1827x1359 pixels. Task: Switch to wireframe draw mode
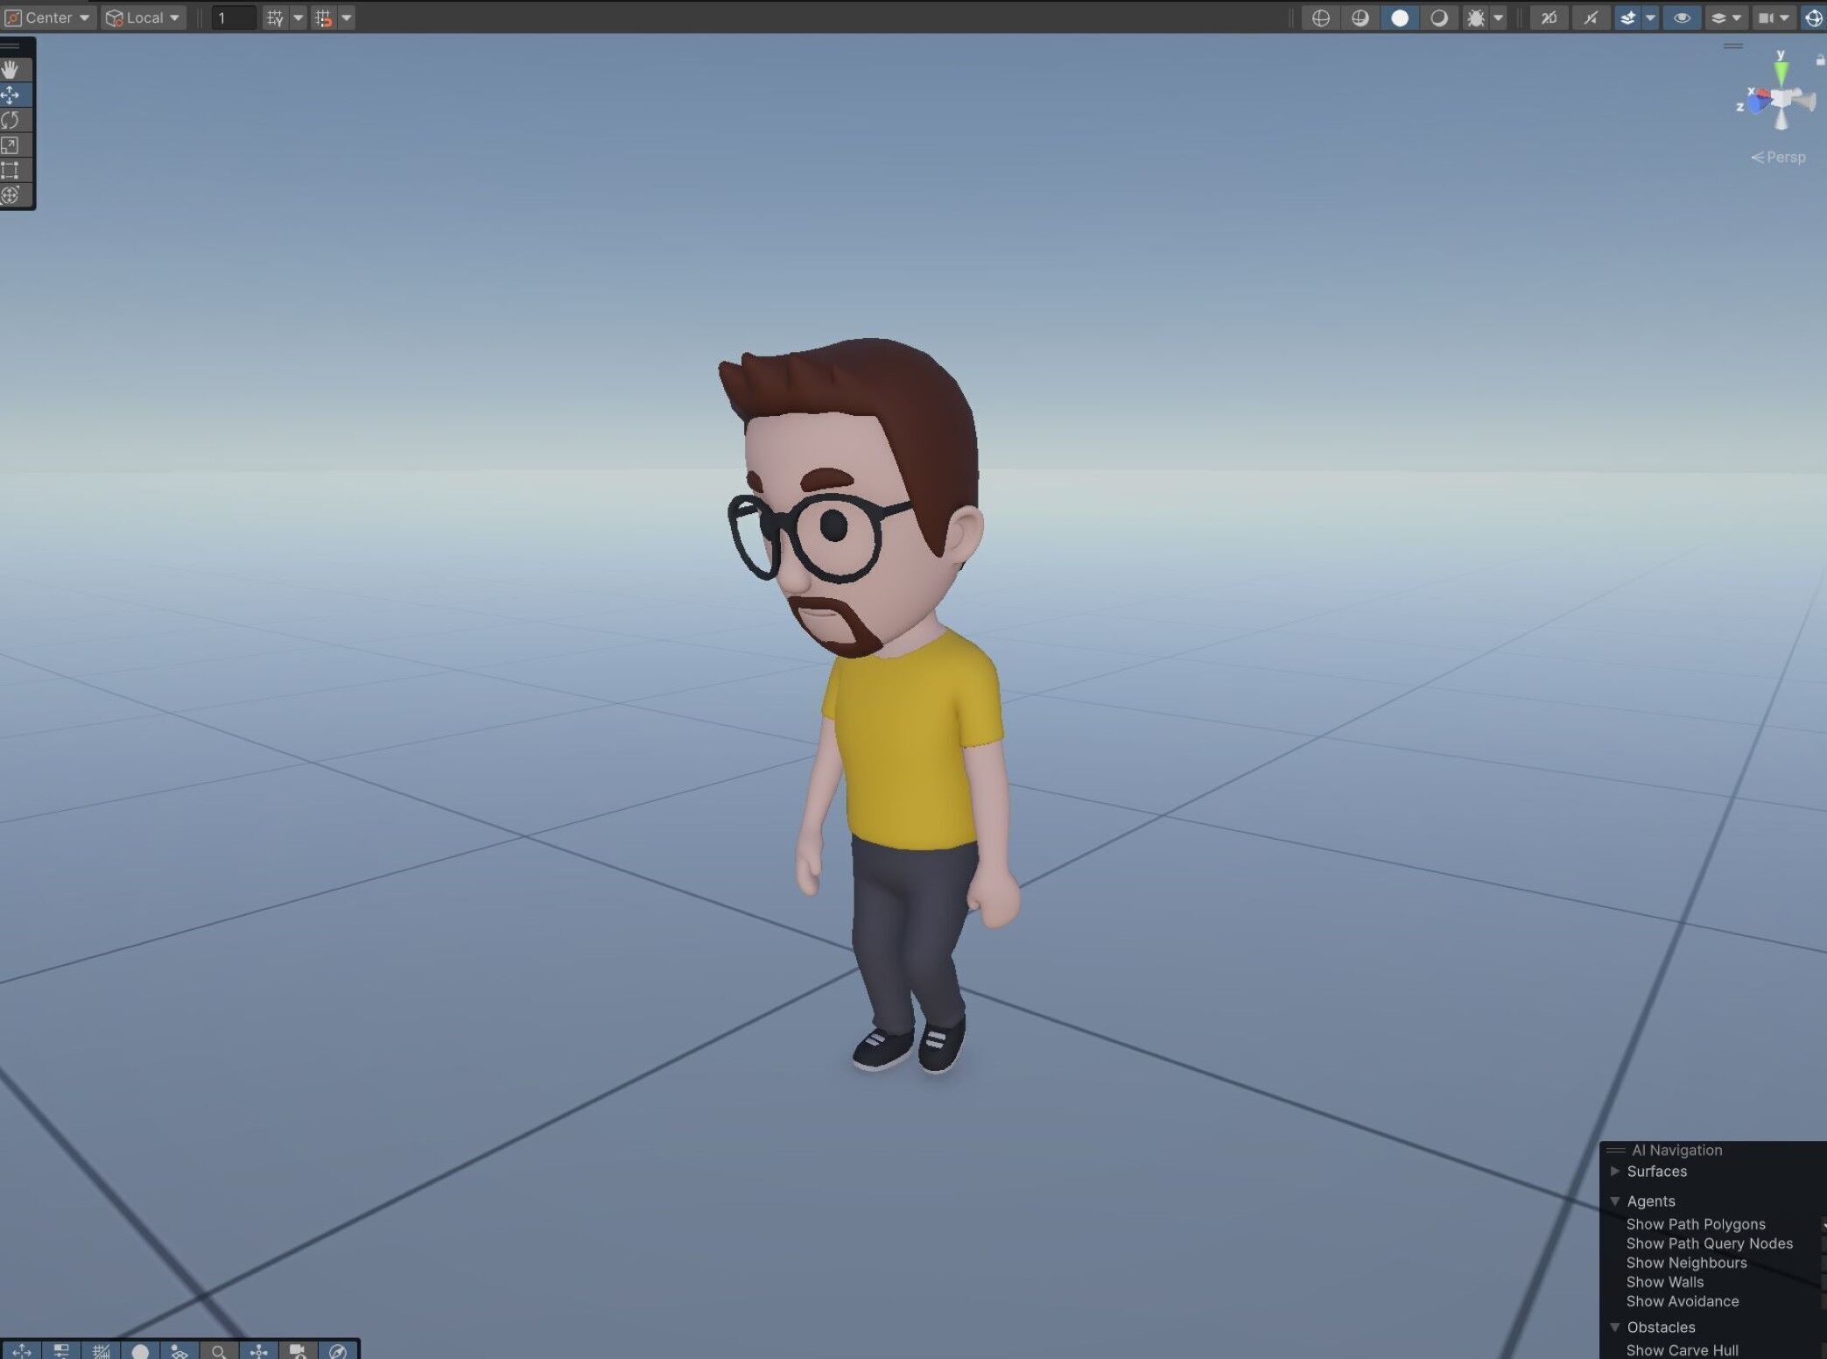coord(1321,18)
